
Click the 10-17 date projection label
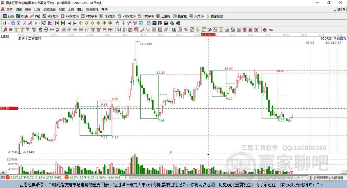(x=337, y=42)
